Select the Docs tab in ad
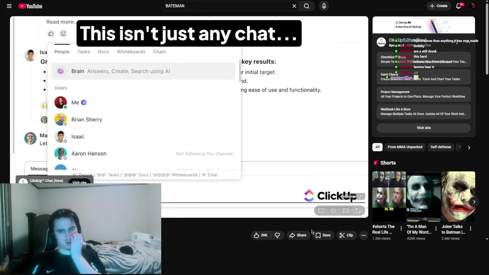This screenshot has height=275, width=489. click(x=103, y=52)
